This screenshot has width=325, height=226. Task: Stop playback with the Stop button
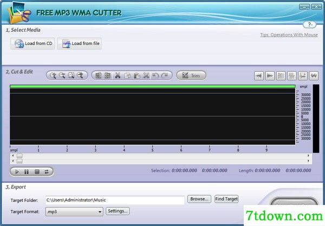(x=37, y=172)
